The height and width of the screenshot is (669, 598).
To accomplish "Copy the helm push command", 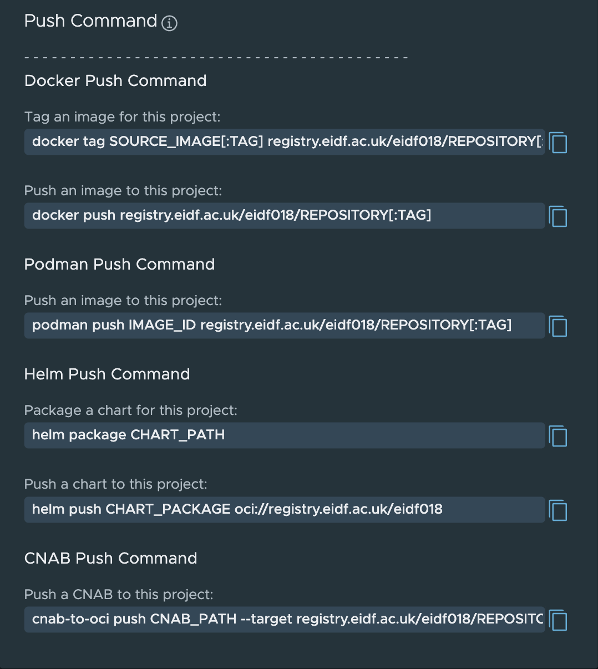I will 558,510.
